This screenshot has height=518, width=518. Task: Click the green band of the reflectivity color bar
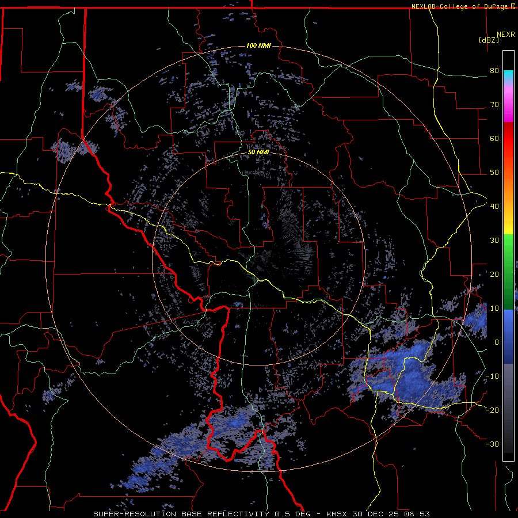508,272
